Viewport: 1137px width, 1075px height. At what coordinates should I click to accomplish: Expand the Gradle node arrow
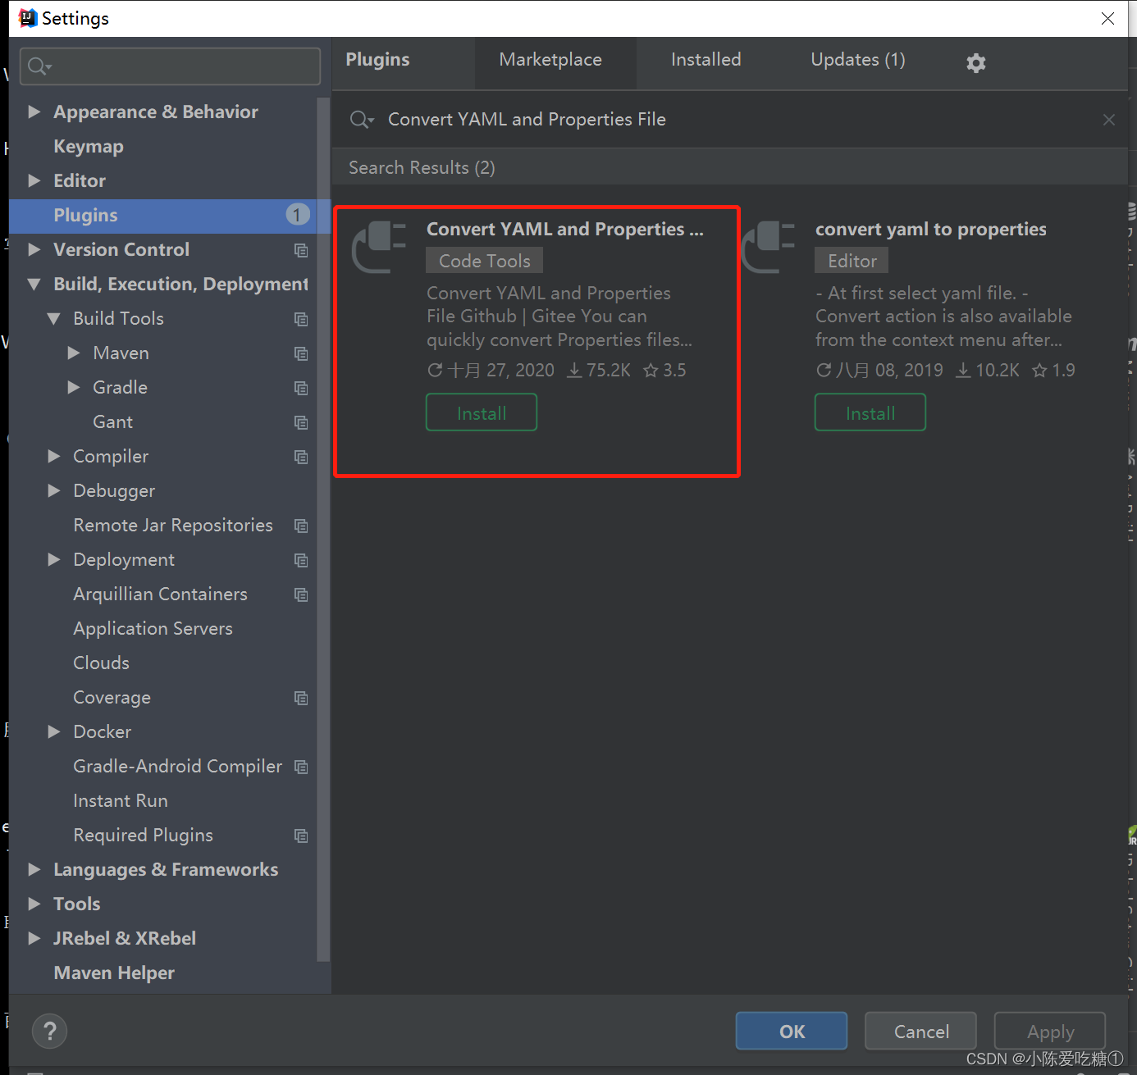73,387
